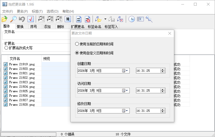Open the 帮助(H) menu

[x=68, y=11]
